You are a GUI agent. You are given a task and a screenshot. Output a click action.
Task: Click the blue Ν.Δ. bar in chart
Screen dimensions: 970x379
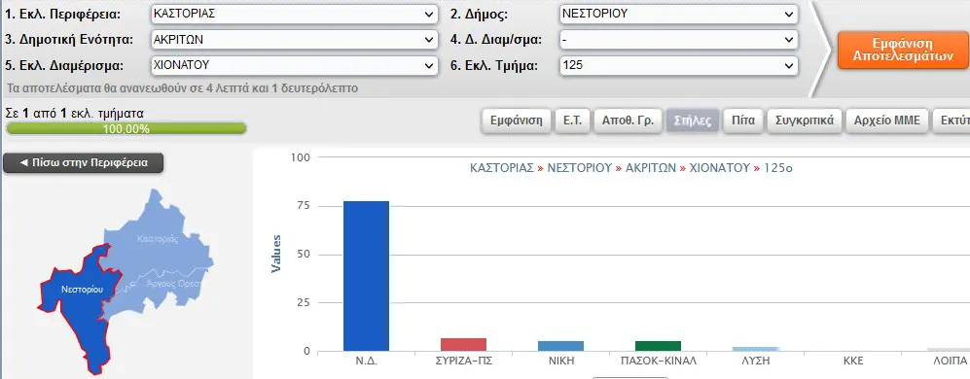[366, 276]
